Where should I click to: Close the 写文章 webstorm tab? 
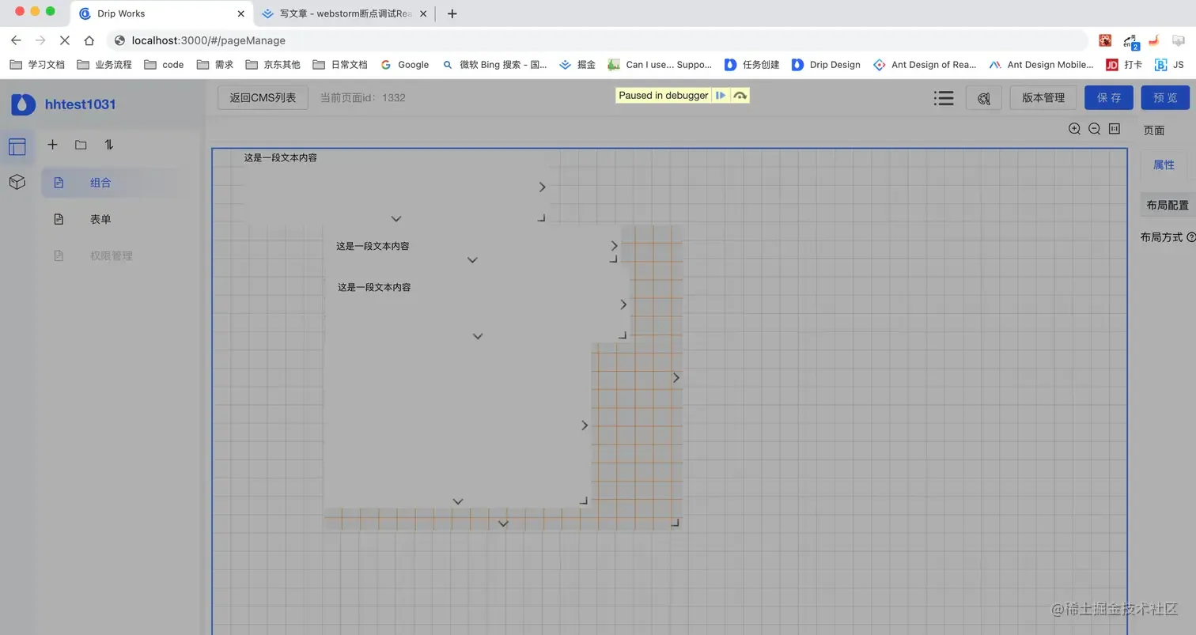pos(423,13)
